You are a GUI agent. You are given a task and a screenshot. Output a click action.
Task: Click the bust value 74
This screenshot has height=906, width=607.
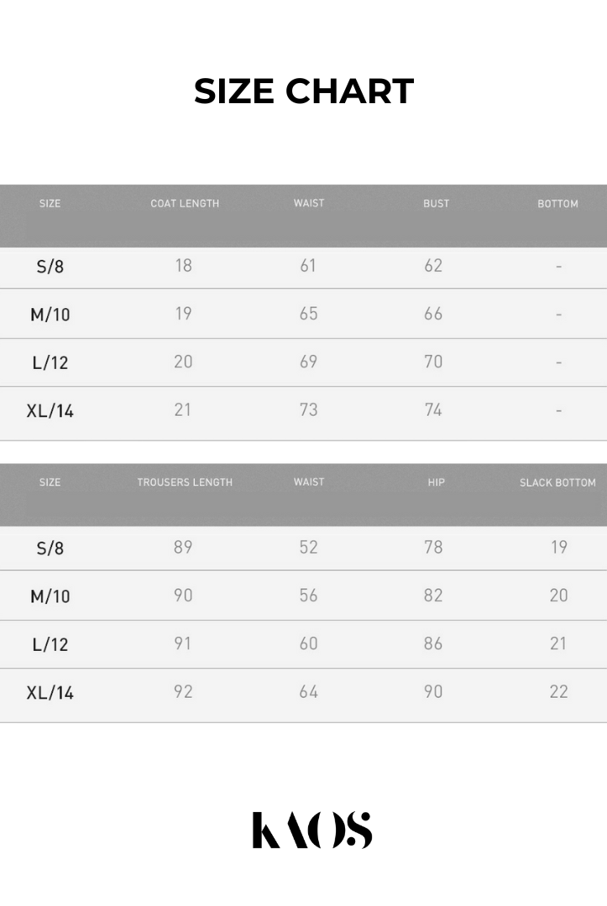(x=433, y=410)
